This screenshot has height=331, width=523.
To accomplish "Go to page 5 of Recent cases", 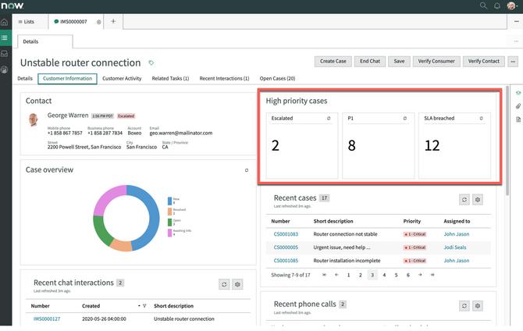I will [396, 275].
